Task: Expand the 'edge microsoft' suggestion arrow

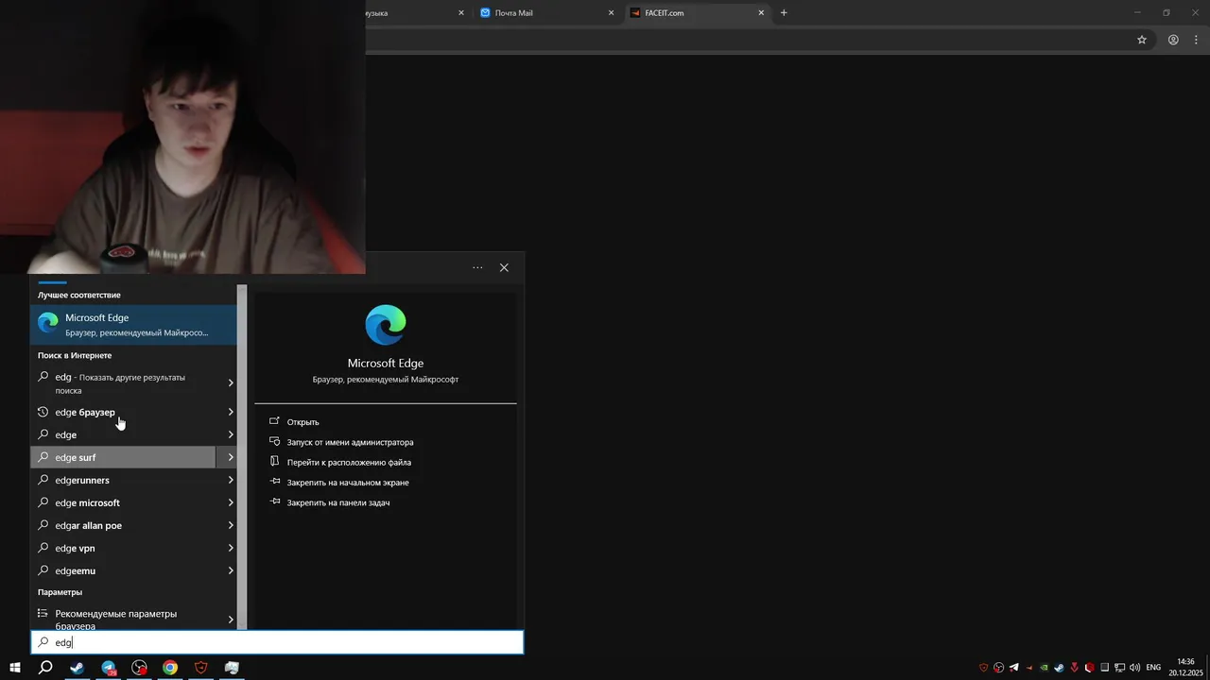Action: 231,502
